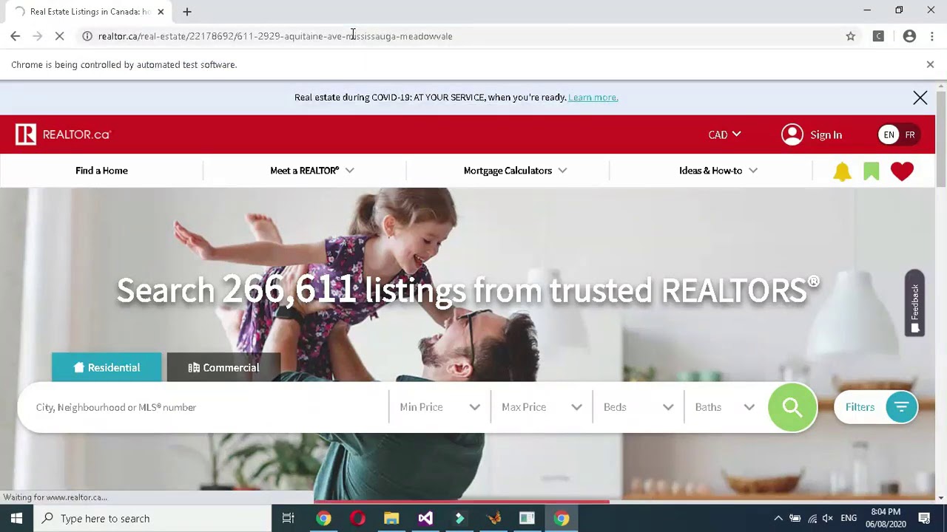Open the Beds dropdown
This screenshot has height=532, width=947.
[638, 407]
